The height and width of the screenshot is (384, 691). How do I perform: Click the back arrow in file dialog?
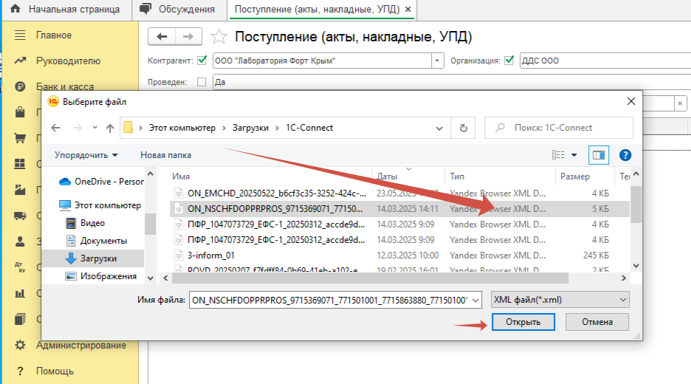pyautogui.click(x=56, y=128)
